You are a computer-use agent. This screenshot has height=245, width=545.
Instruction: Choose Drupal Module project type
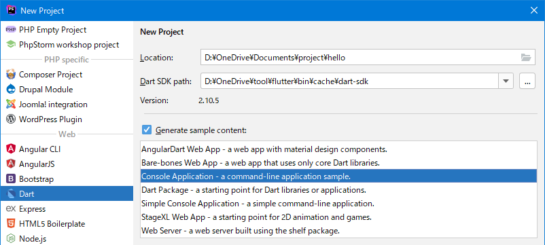[x=67, y=90]
